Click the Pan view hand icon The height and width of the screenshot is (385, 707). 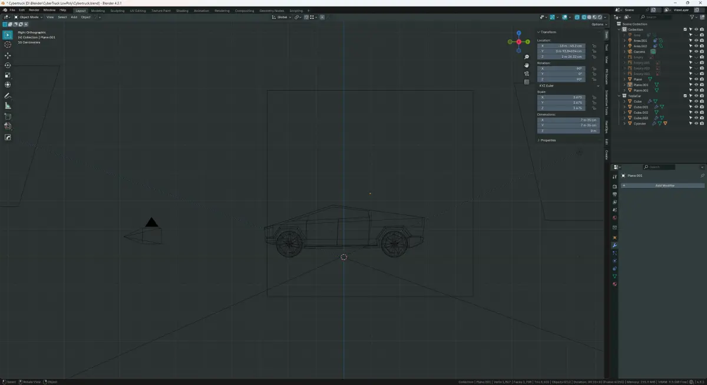click(x=527, y=65)
